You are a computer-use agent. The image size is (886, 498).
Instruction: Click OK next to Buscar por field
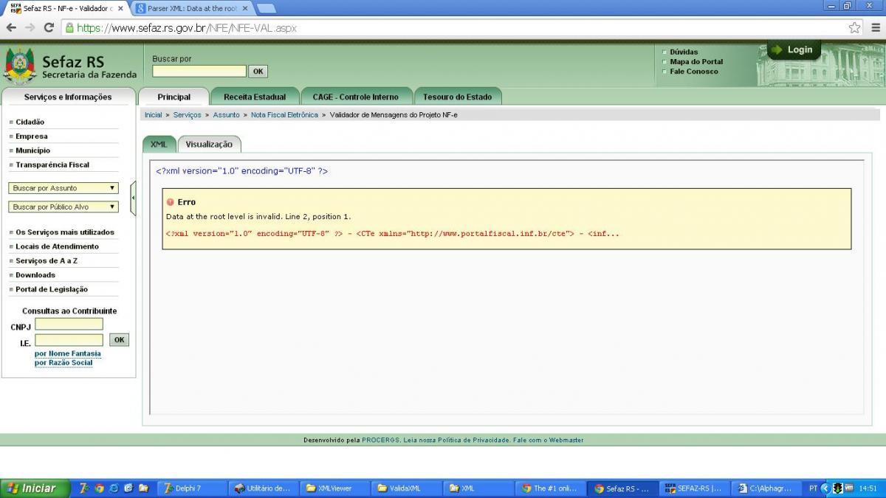click(x=258, y=72)
